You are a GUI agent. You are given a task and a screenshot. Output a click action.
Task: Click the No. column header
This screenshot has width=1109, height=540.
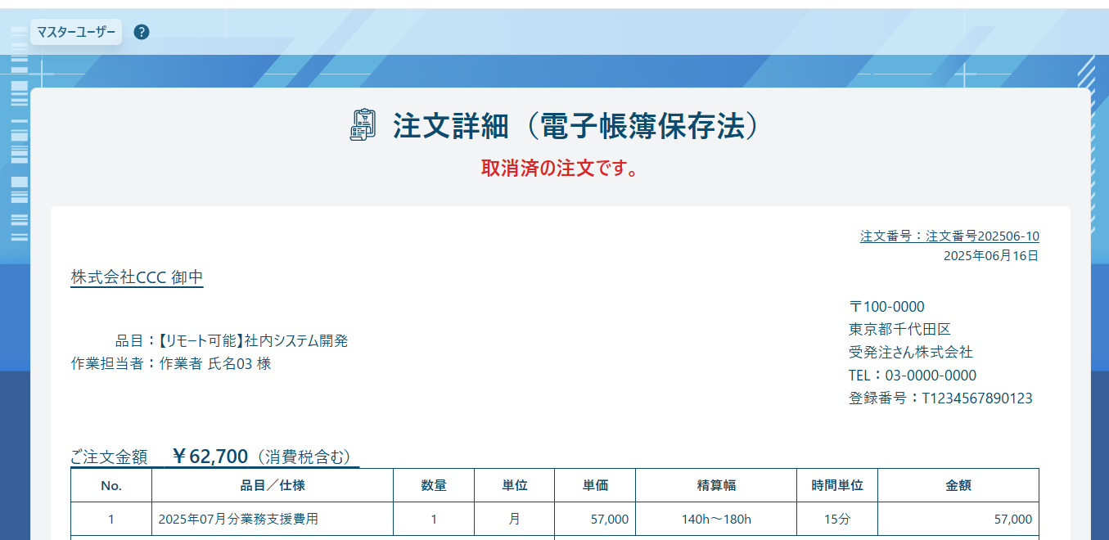click(111, 485)
